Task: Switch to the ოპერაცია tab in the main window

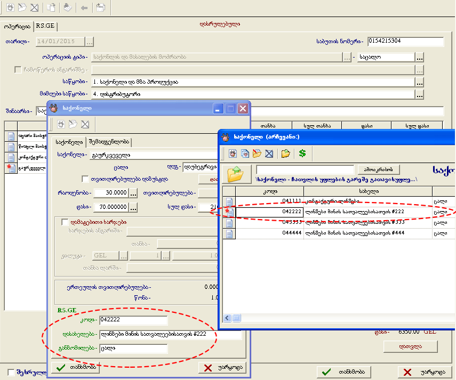Action: (x=17, y=27)
